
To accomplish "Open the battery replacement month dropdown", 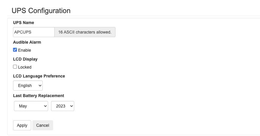I will 31,106.
